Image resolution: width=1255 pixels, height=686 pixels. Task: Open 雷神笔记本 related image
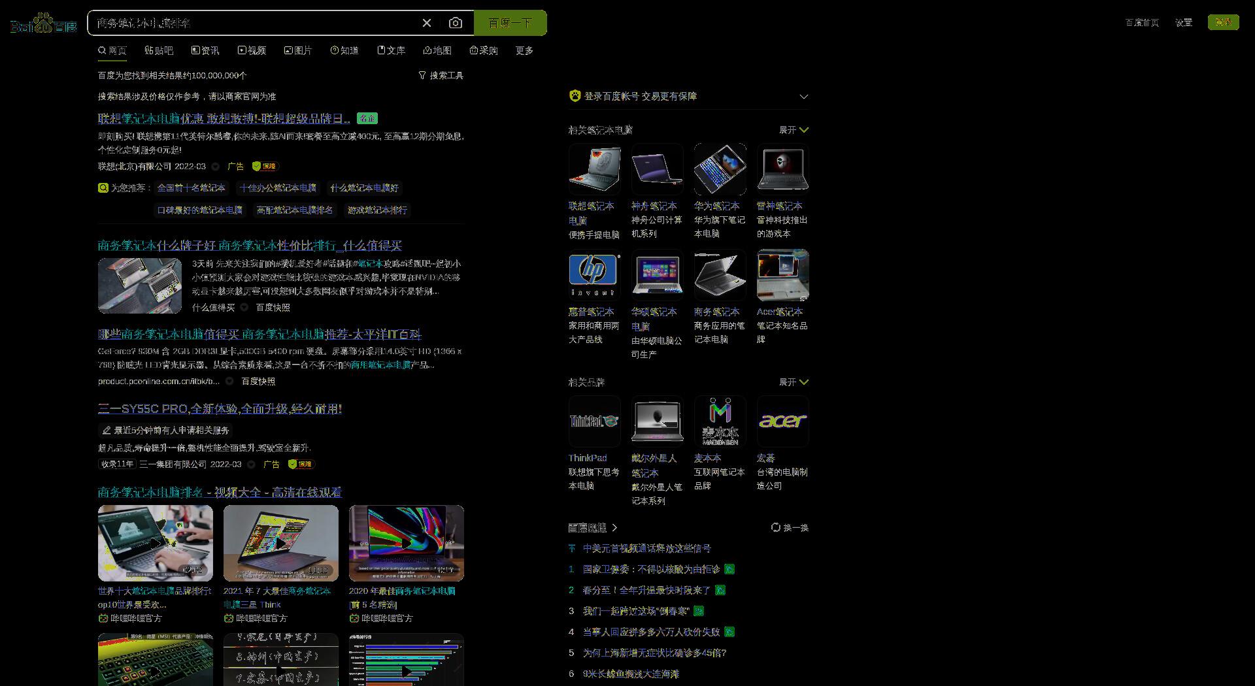point(782,169)
